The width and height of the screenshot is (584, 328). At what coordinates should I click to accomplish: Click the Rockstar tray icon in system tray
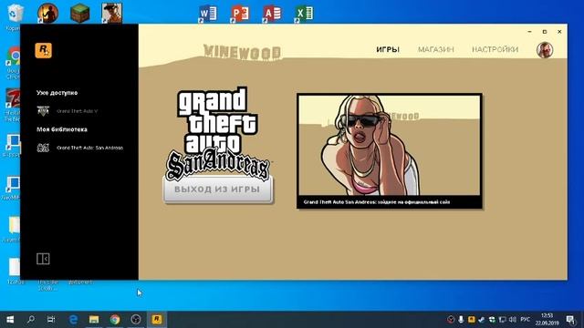click(472, 320)
